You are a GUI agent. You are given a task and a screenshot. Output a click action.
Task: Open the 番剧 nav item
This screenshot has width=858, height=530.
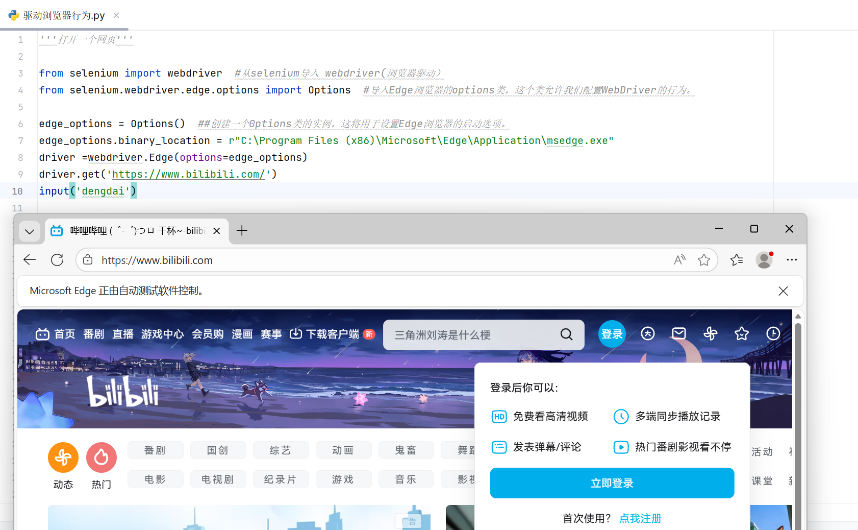coord(94,334)
